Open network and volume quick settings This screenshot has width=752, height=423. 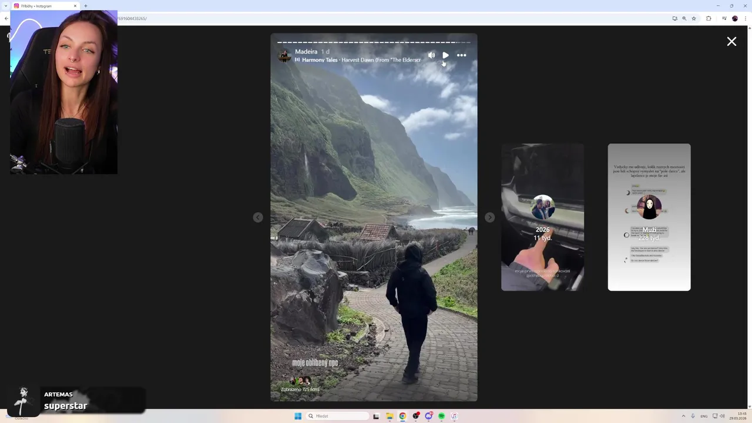tap(718, 416)
